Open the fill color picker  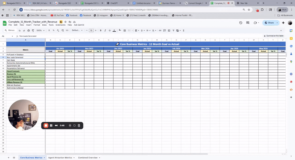pyautogui.click(x=120, y=31)
